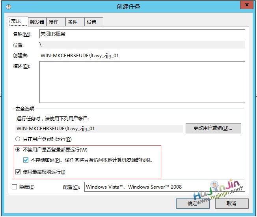Open the 操作 tab
The image size is (257, 217).
click(x=56, y=22)
